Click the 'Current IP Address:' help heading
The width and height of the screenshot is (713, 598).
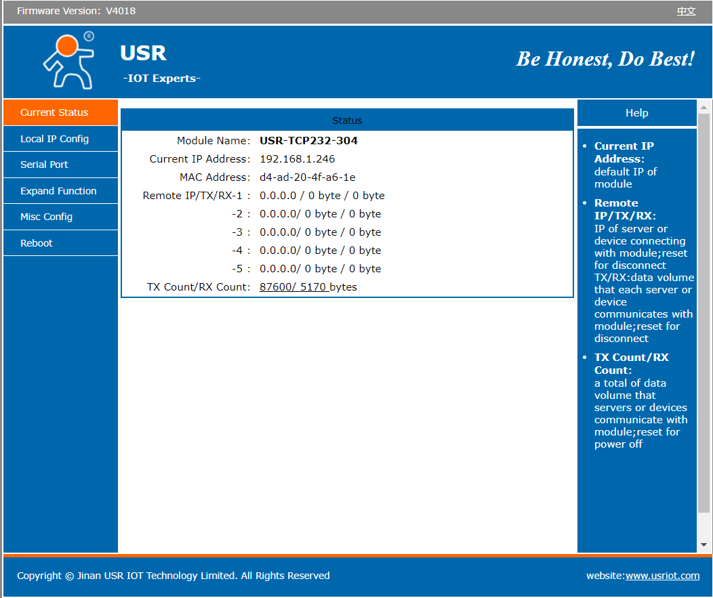tap(624, 152)
